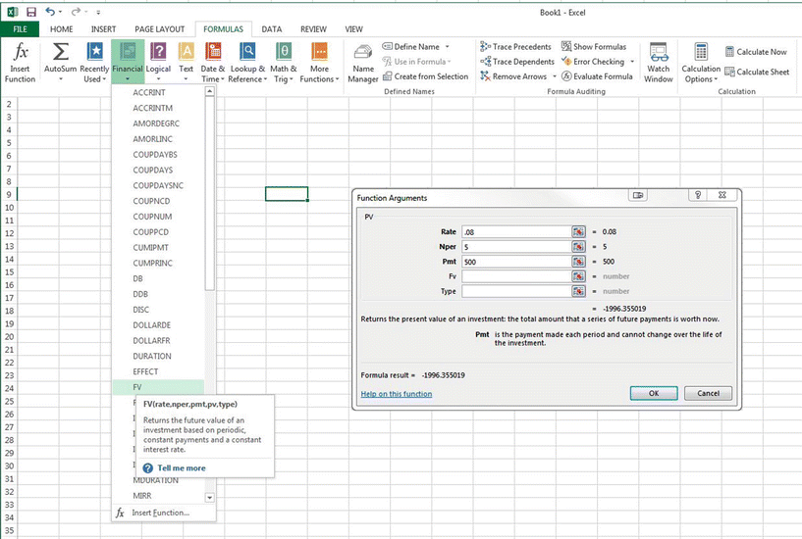Open the Use in Formula dropdown

(416, 61)
